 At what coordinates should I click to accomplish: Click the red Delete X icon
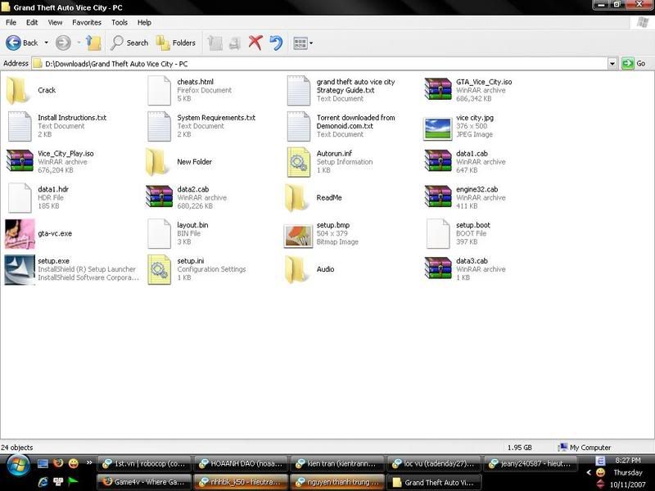tap(255, 43)
